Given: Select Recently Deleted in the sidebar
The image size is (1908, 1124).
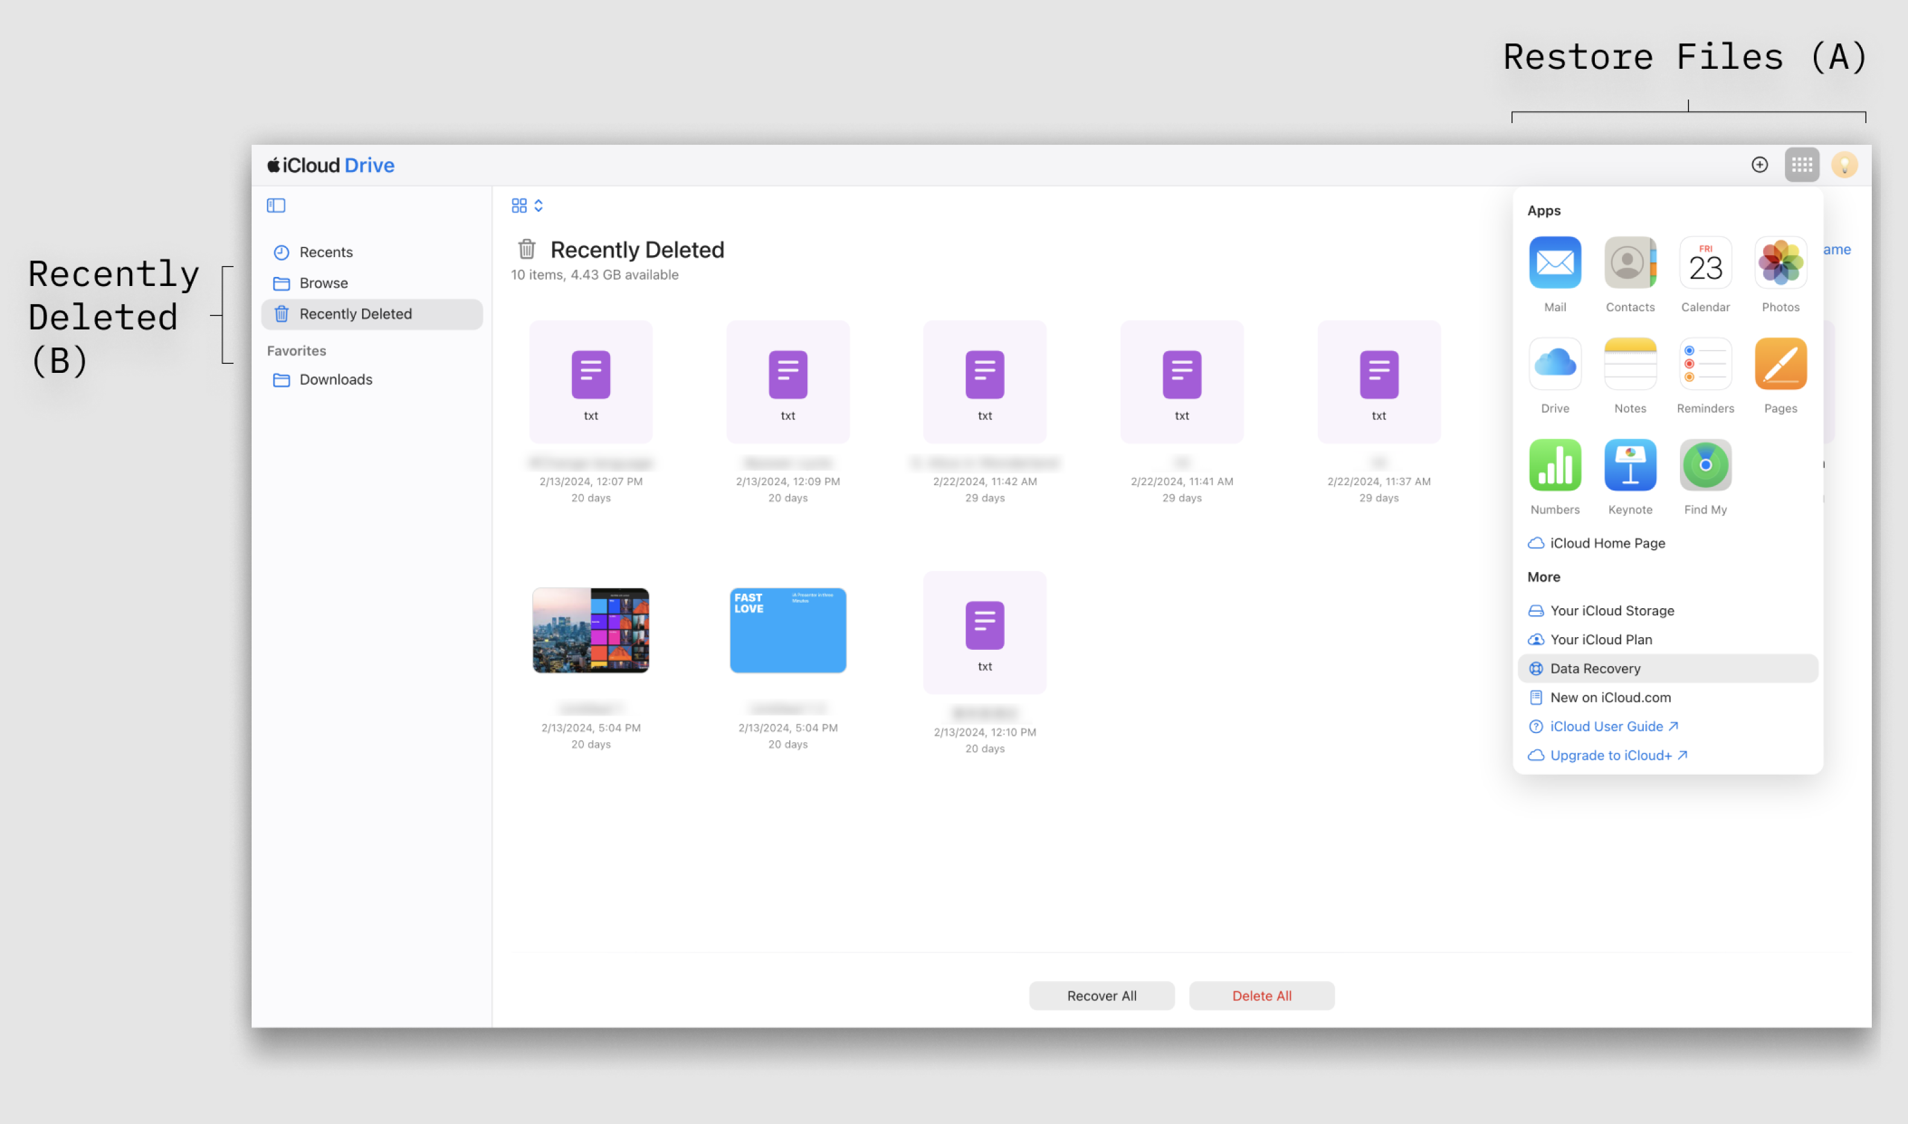Looking at the screenshot, I should click(354, 314).
